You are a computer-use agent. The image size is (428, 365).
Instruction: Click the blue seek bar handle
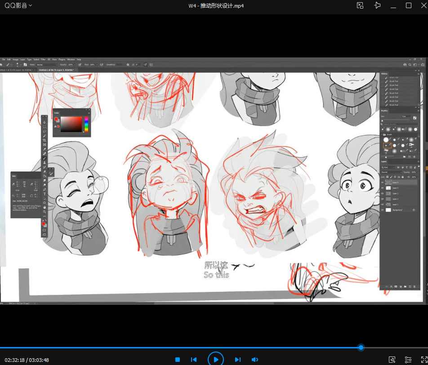[361, 347]
